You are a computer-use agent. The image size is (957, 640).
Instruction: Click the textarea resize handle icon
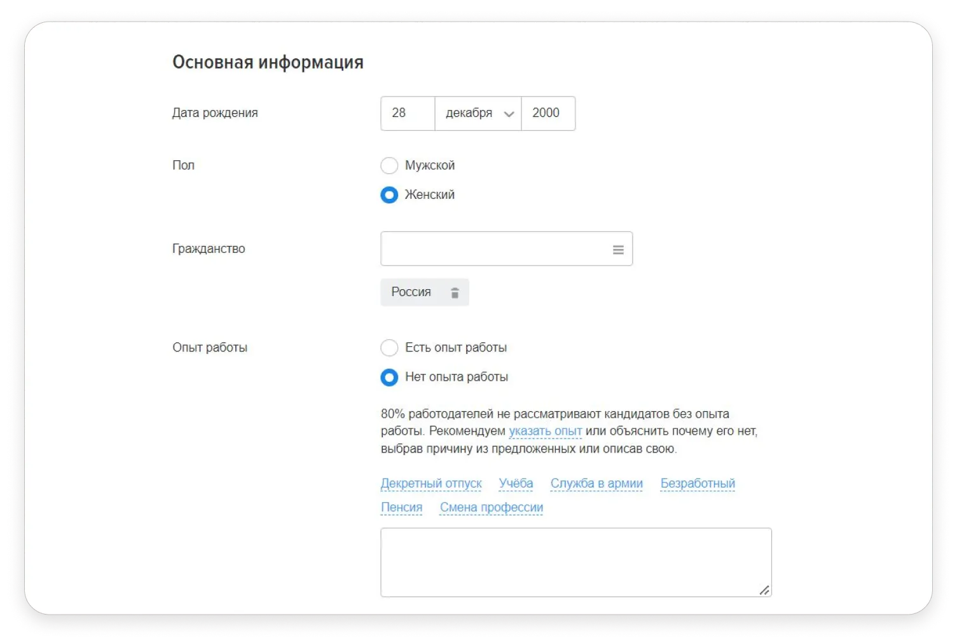[x=764, y=590]
